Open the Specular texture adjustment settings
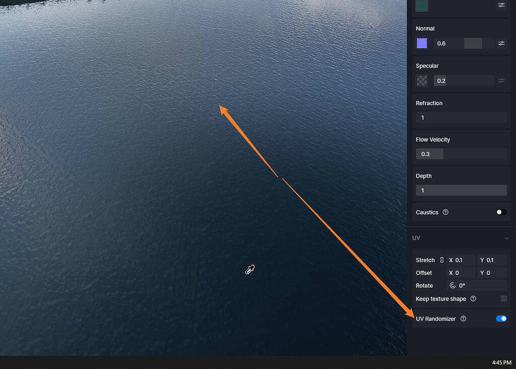This screenshot has width=516, height=369. [x=501, y=80]
